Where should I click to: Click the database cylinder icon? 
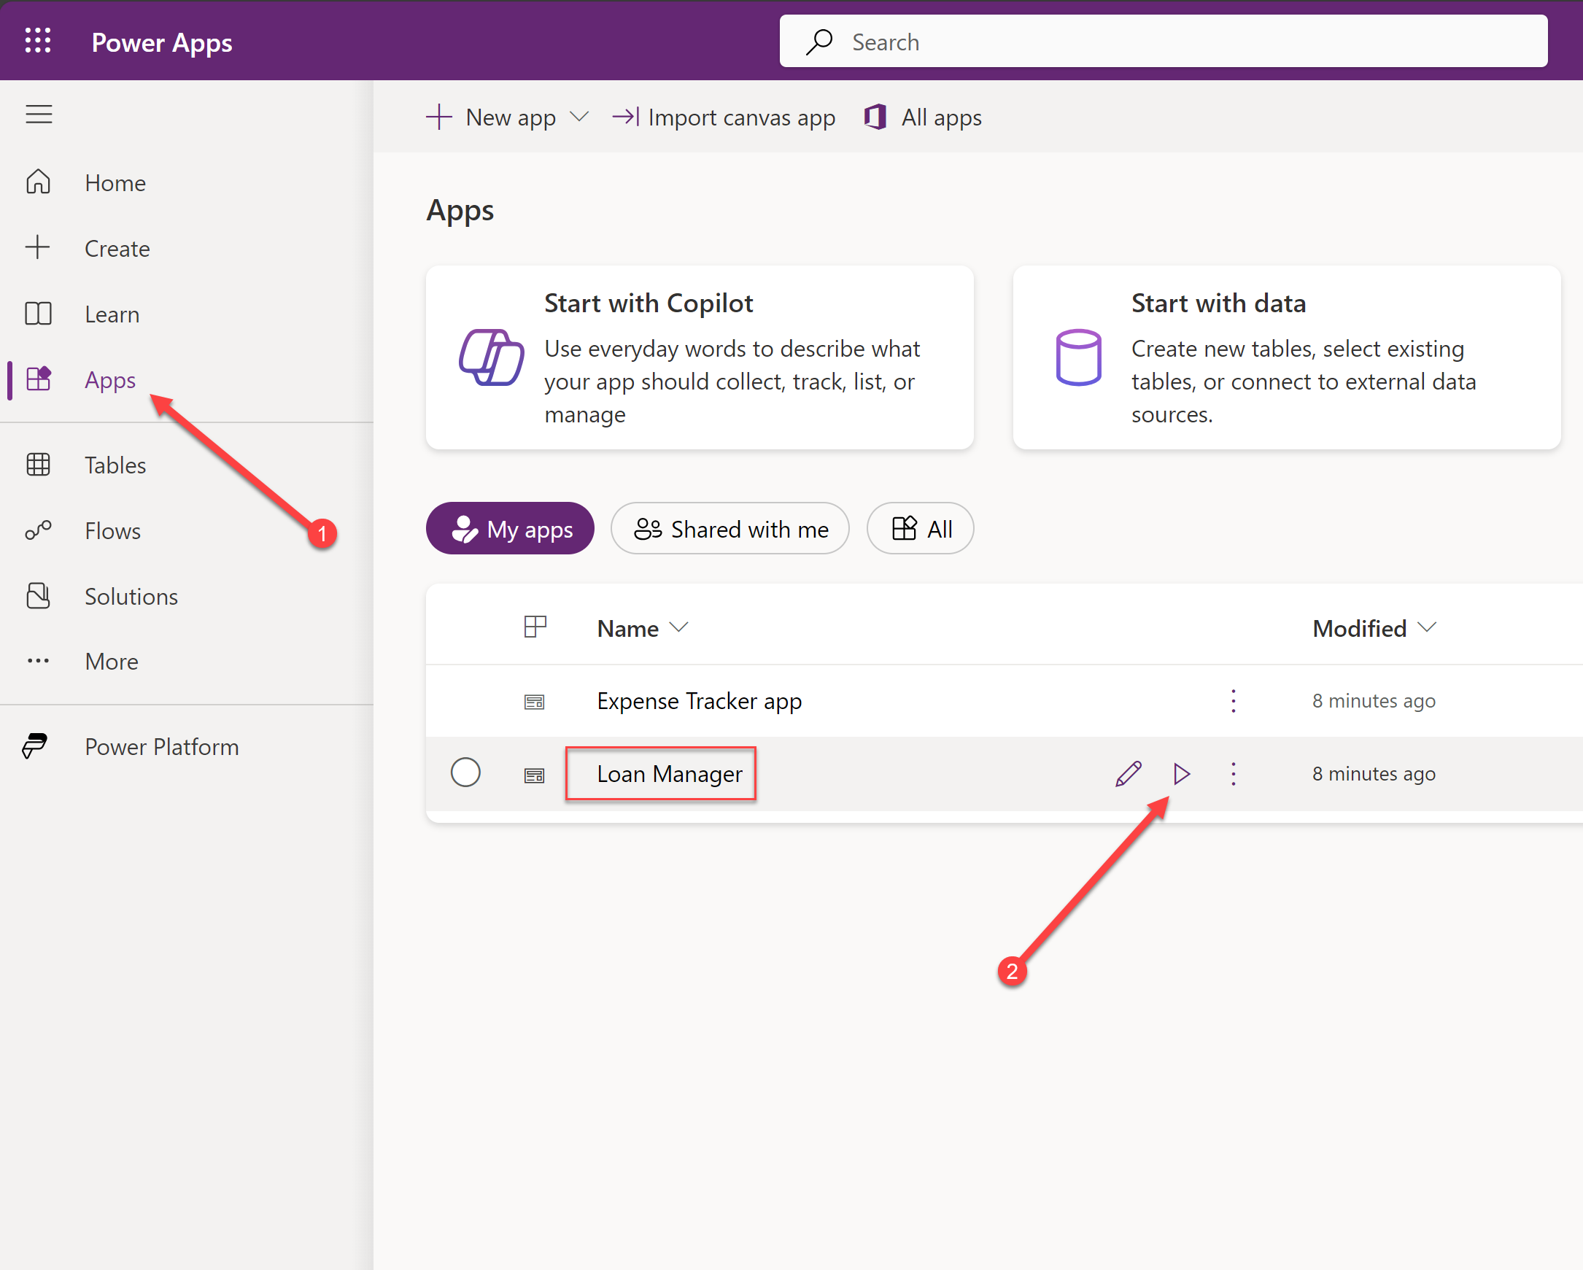[x=1078, y=357]
